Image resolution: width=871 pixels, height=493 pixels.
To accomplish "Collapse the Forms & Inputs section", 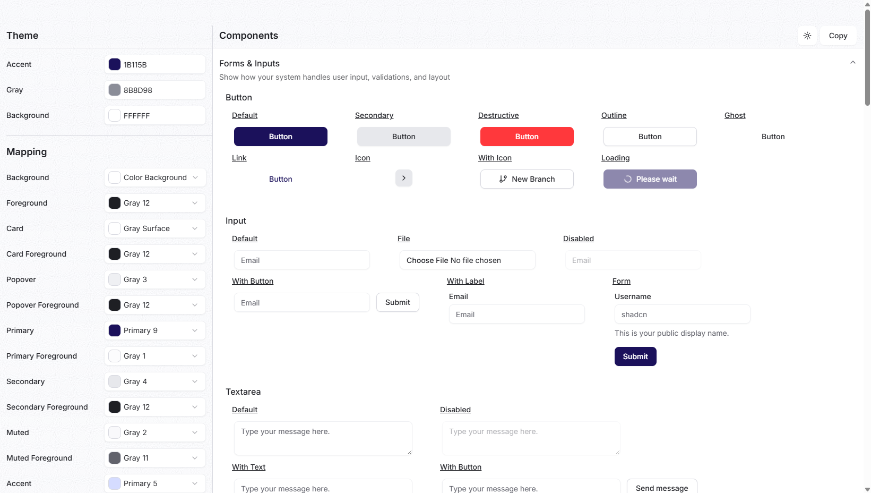I will tap(852, 63).
